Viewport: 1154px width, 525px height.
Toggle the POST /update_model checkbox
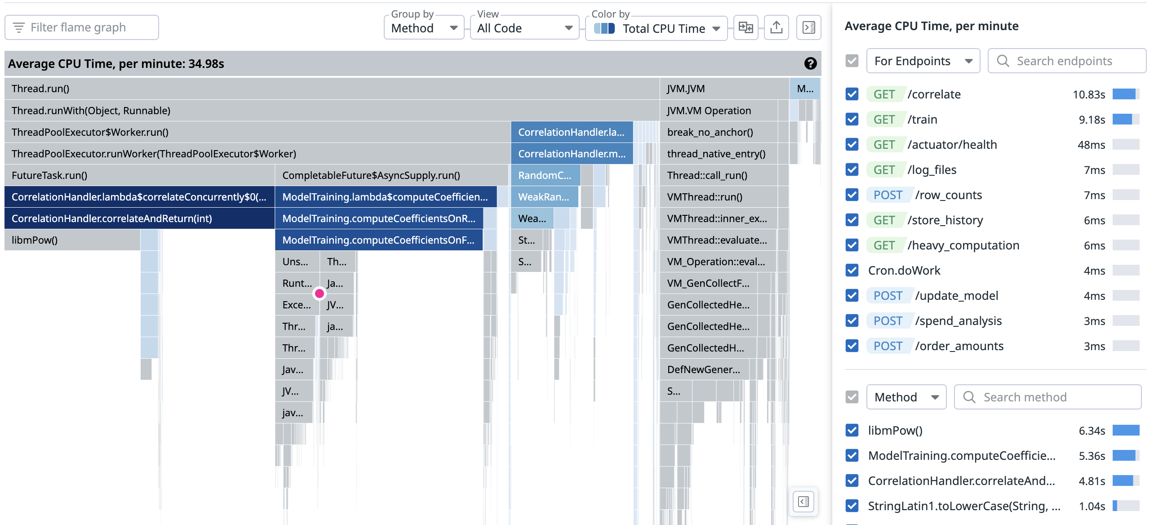[x=852, y=296]
